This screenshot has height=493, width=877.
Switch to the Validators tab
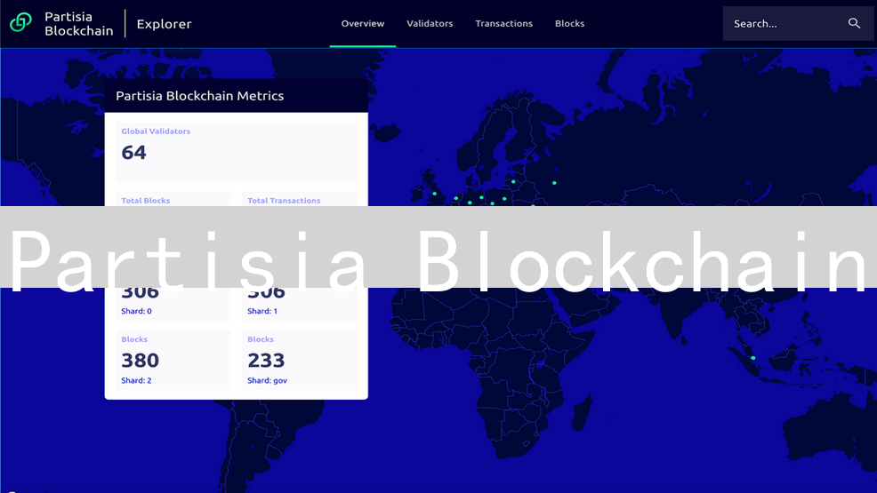(x=430, y=23)
